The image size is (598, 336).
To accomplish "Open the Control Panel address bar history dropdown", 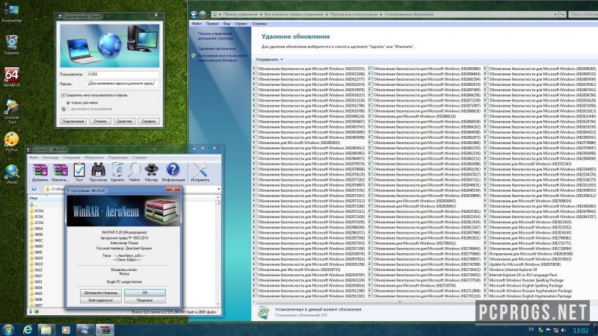I will pos(555,14).
